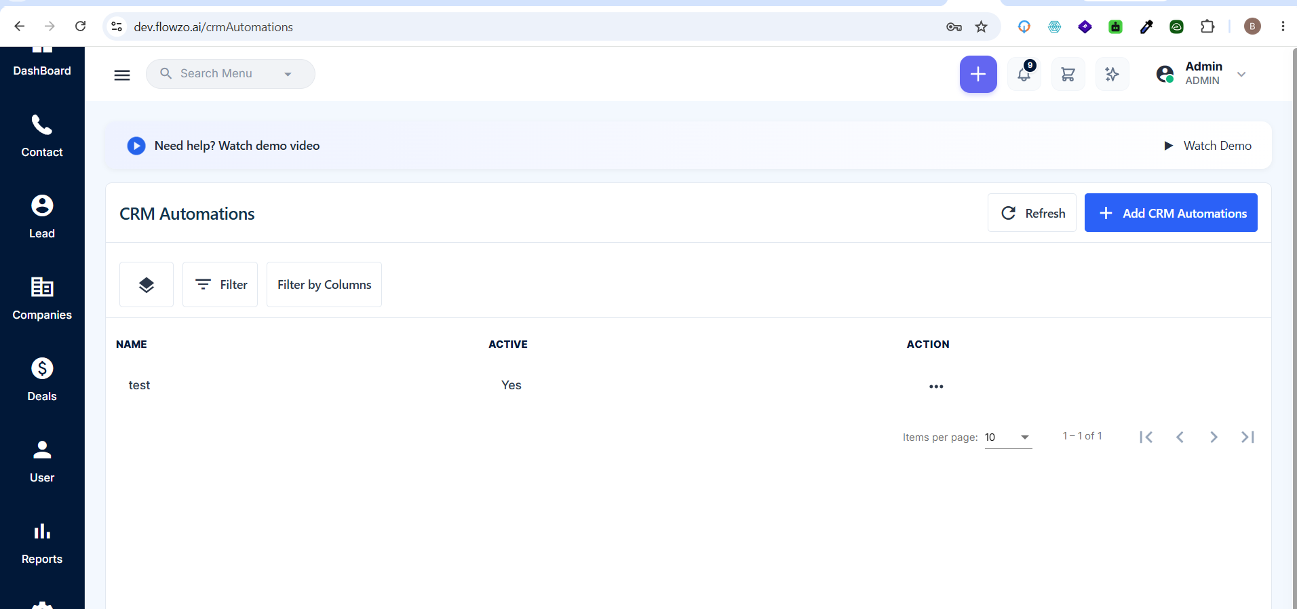The width and height of the screenshot is (1297, 609).
Task: Click the layers group icon button
Action: coord(147,285)
